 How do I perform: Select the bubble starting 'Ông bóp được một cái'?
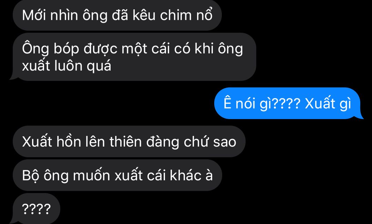[134, 57]
